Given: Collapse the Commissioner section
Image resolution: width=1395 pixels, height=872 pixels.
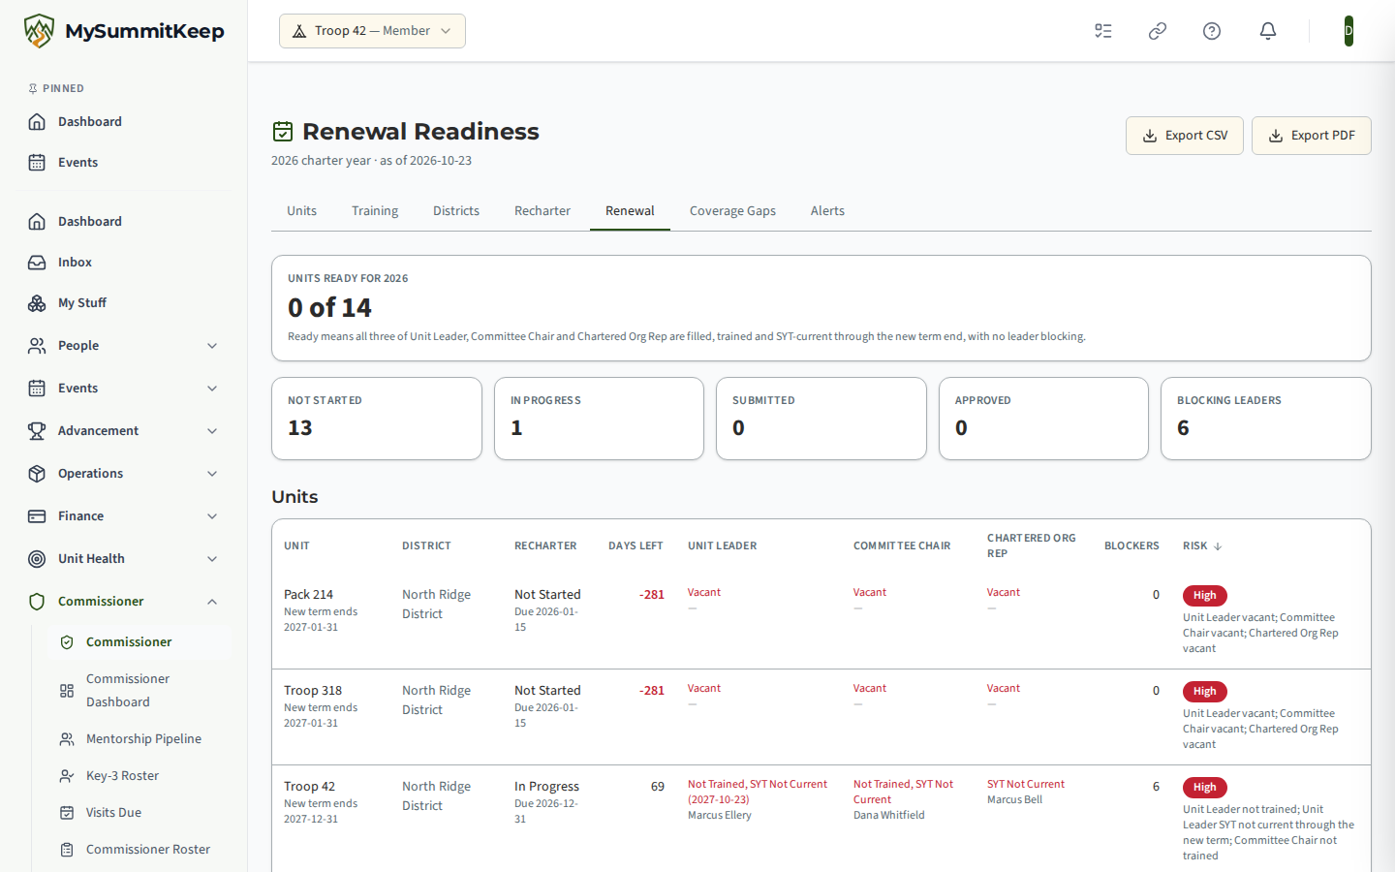Looking at the screenshot, I should [x=124, y=601].
